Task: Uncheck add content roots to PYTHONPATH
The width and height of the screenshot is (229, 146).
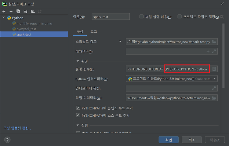Action: 78,108
